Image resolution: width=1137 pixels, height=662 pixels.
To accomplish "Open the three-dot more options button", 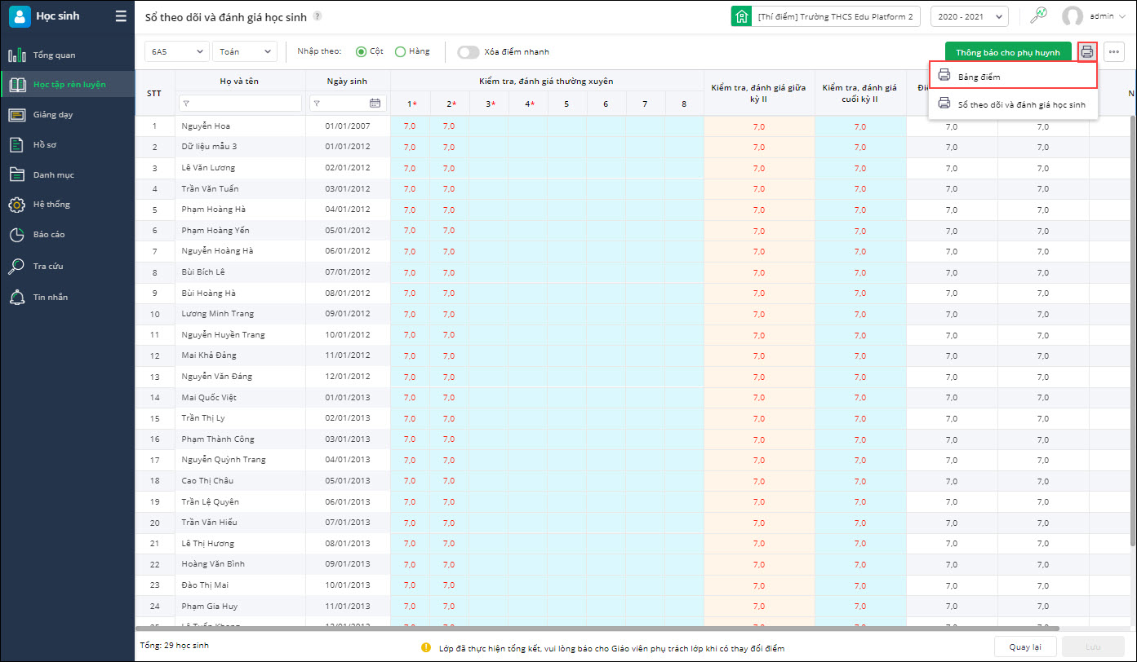I will point(1114,52).
